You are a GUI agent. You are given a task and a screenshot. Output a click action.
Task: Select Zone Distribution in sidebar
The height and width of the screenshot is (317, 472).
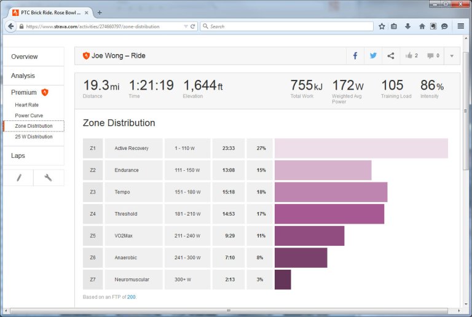34,126
